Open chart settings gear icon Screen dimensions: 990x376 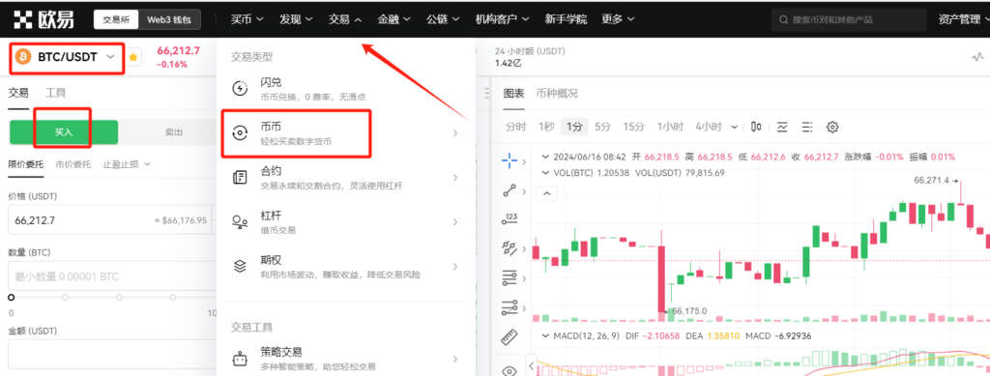832,127
